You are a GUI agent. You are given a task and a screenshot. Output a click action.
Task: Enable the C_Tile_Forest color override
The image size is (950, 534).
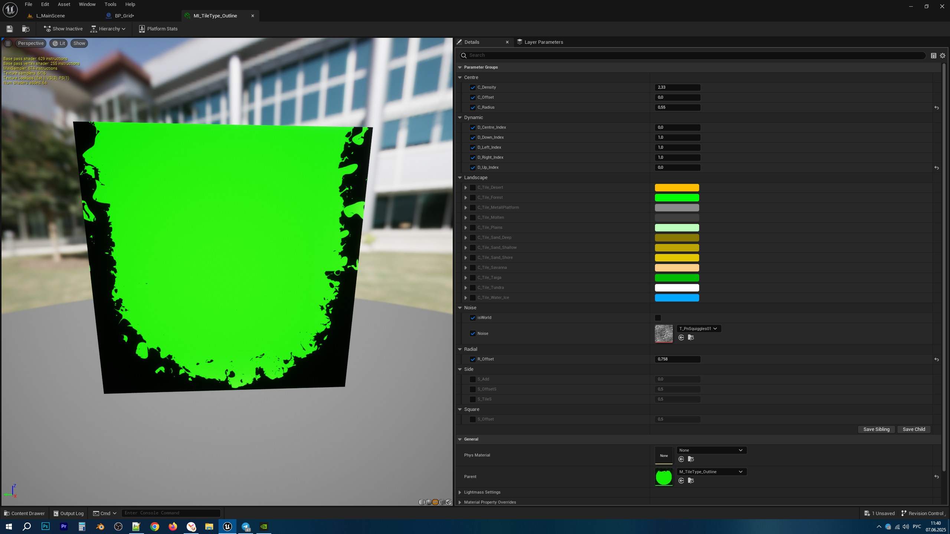[473, 198]
